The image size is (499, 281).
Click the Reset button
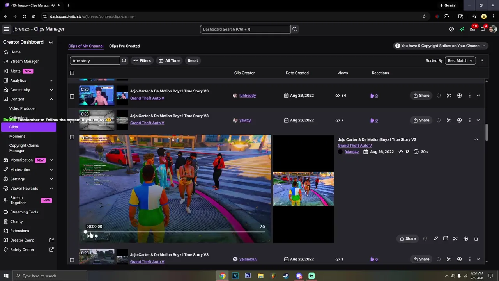[193, 60]
